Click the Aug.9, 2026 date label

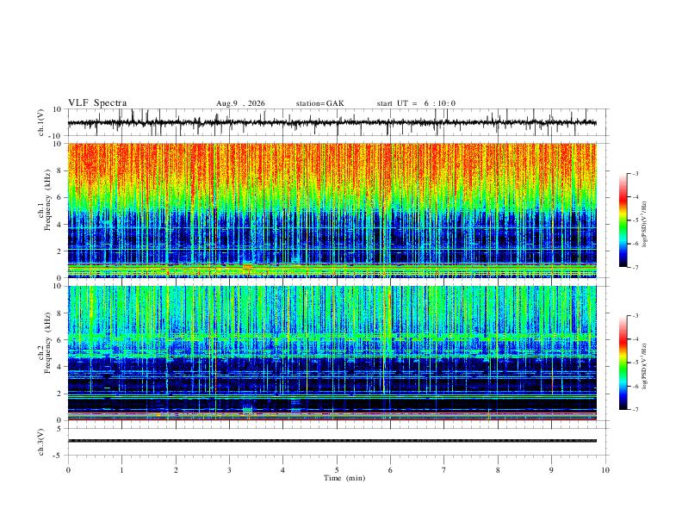click(240, 103)
